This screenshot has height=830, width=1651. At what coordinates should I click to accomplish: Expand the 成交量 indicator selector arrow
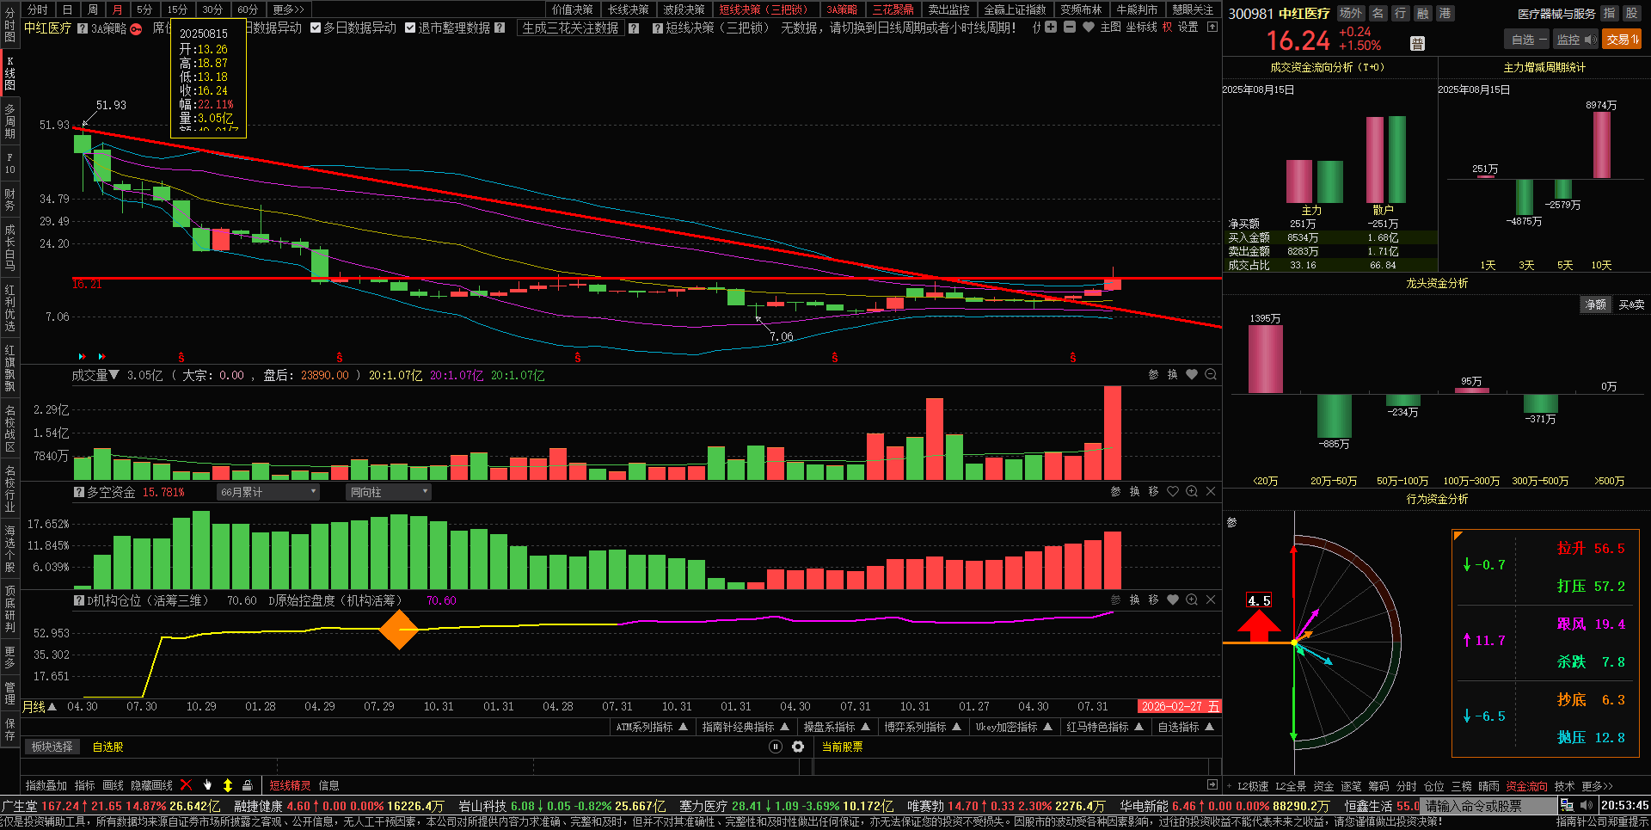pyautogui.click(x=114, y=375)
